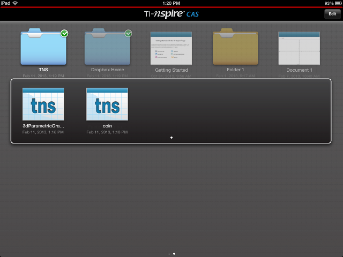This screenshot has height=257, width=343.
Task: Tap the 1:20 PM clock
Action: click(x=171, y=3)
